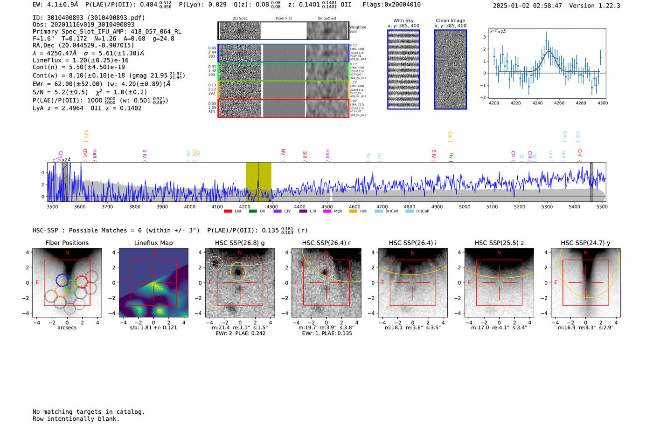The width and height of the screenshot is (653, 444).
Task: Click the yellow highlighted region in full spectrum
Action: click(258, 182)
